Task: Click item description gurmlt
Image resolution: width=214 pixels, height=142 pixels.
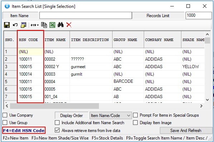Action: 91,74
